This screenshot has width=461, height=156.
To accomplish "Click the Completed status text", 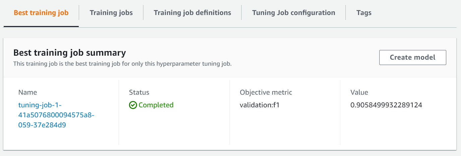I will pyautogui.click(x=156, y=105).
